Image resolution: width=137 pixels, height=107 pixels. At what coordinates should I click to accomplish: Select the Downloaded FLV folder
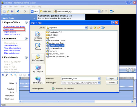click(54, 32)
